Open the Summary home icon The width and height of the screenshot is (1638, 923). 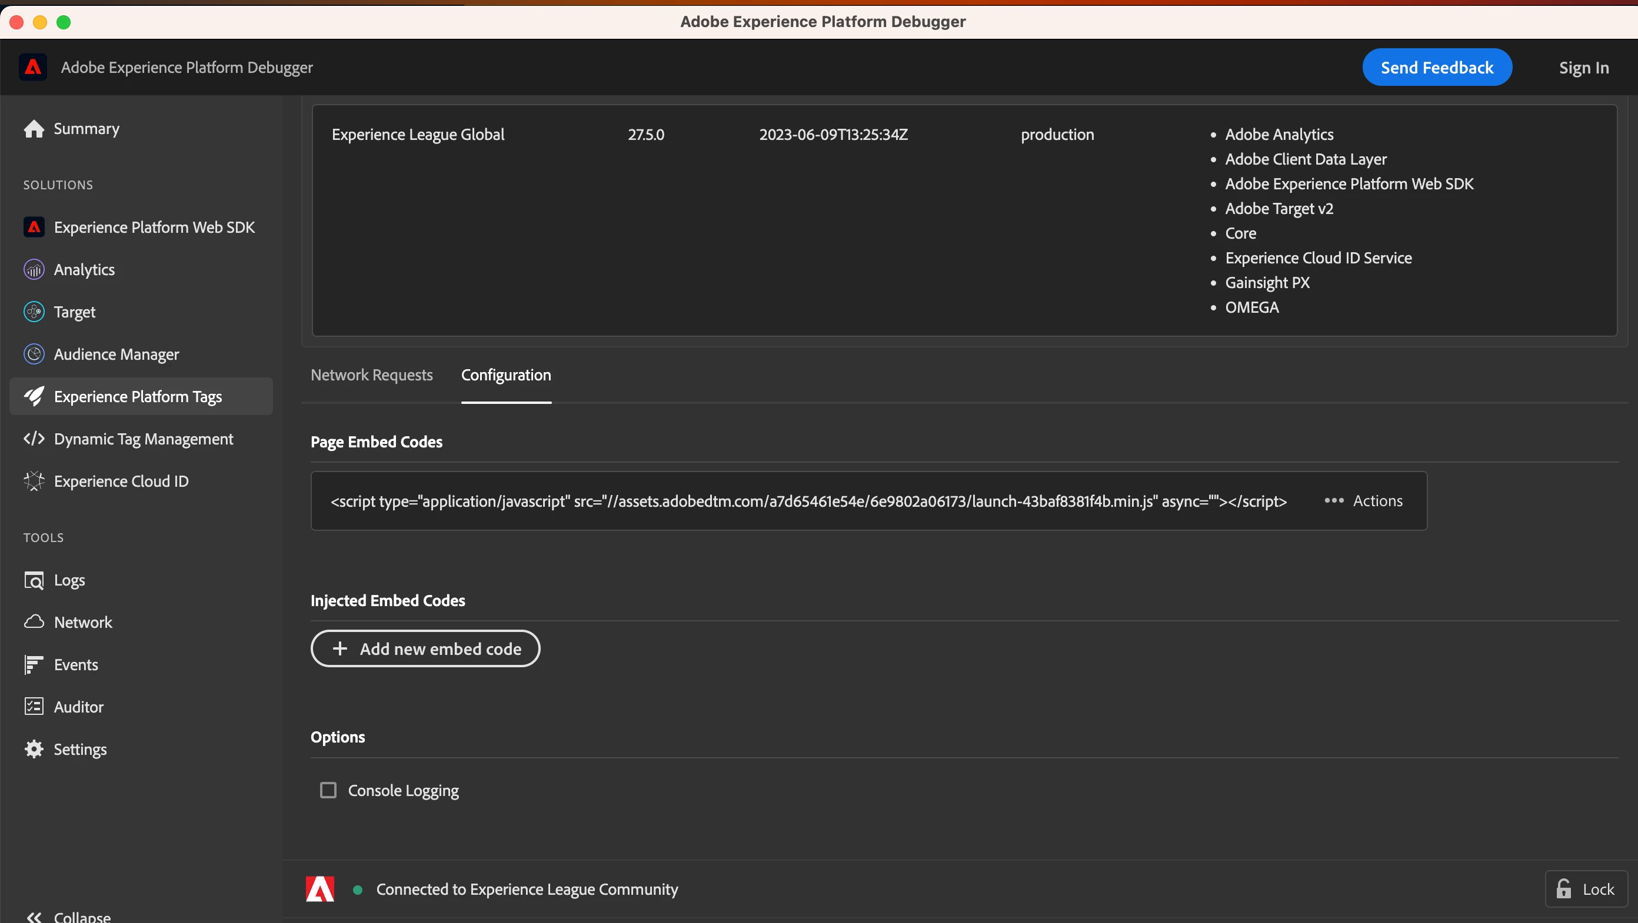(34, 129)
